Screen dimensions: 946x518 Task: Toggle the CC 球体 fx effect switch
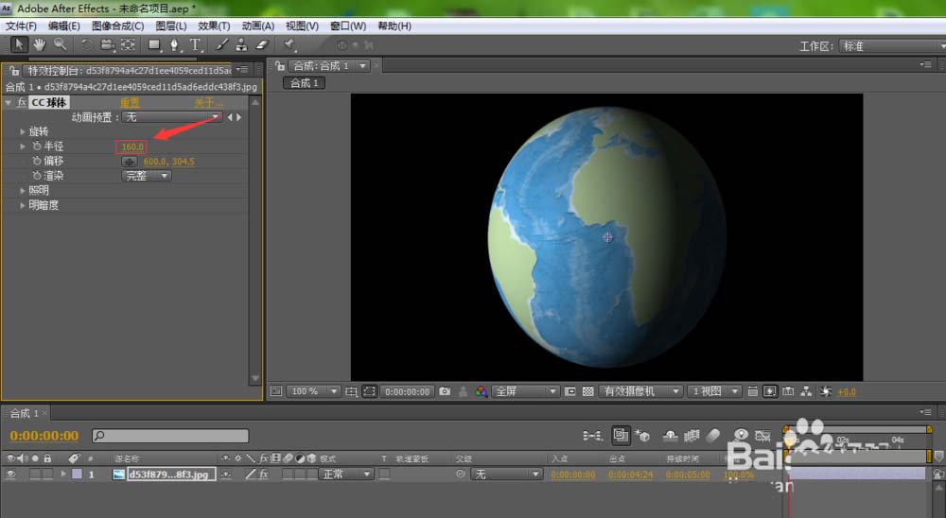[22, 102]
